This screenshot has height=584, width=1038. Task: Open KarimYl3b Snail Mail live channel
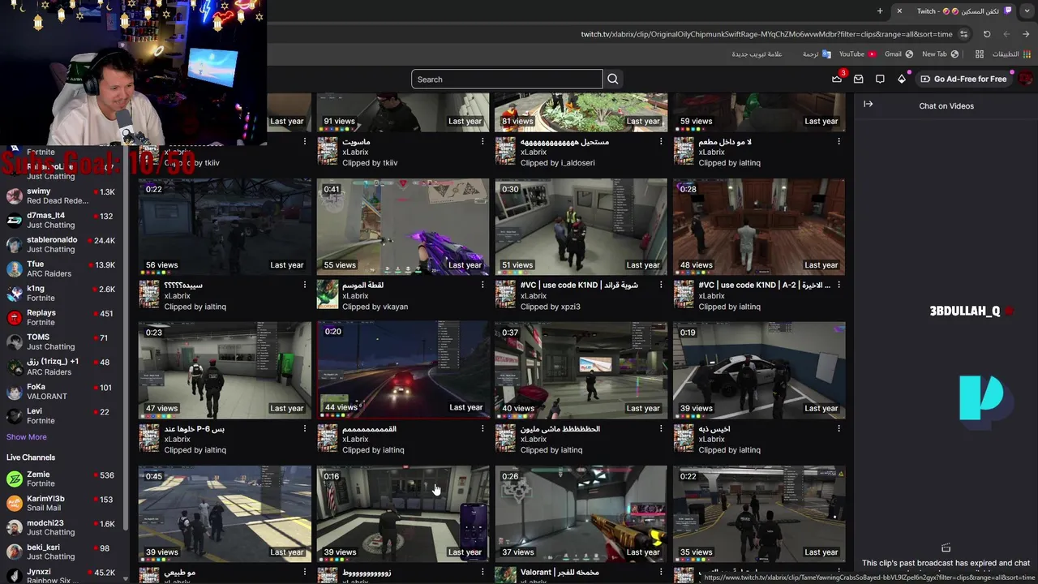(62, 504)
